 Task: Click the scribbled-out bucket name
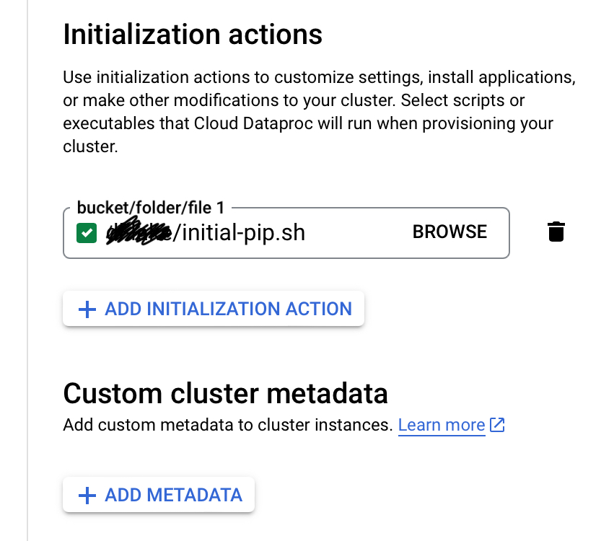(x=137, y=232)
